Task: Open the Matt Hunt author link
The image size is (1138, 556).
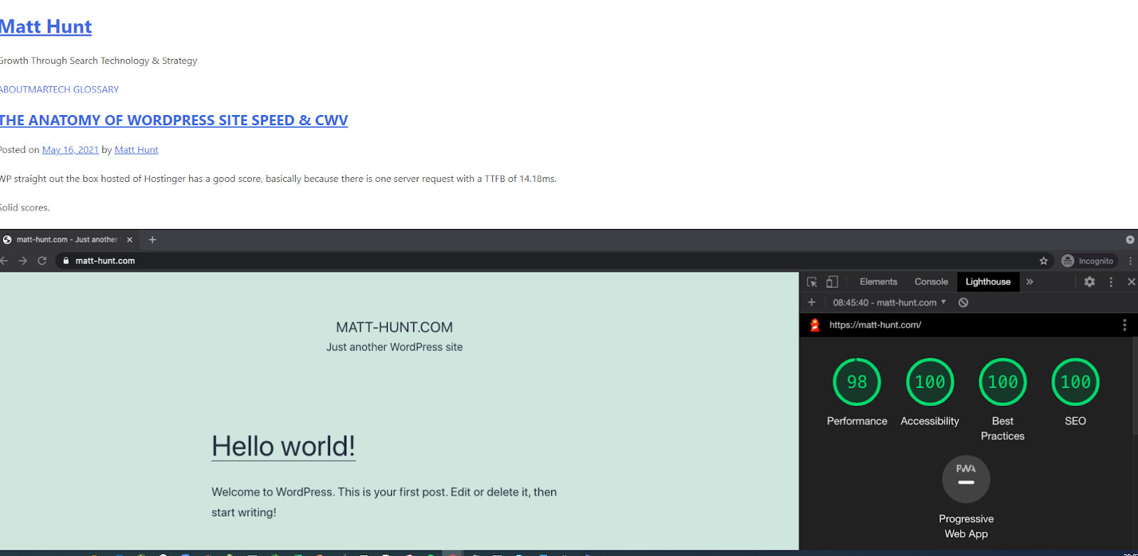Action: [137, 150]
